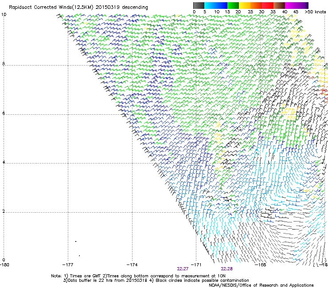Click the yellow 20-25 knots legend segment
328x288 pixels.
click(245, 5)
